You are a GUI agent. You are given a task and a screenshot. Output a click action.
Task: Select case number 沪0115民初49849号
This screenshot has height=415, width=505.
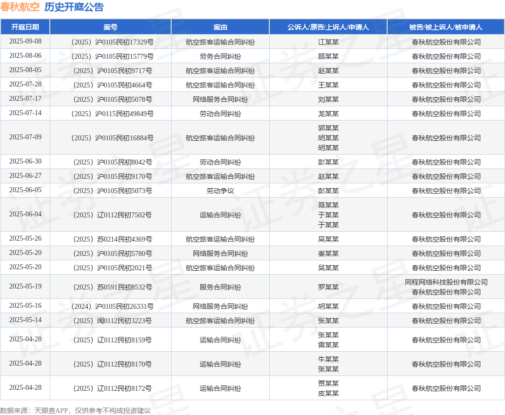(113, 114)
